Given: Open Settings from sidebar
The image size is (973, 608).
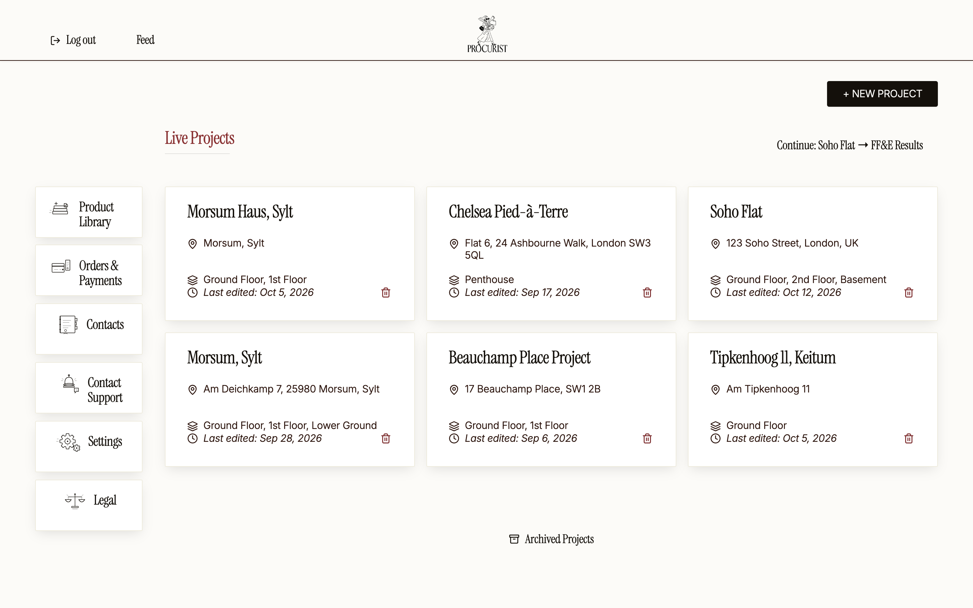Looking at the screenshot, I should [x=89, y=446].
